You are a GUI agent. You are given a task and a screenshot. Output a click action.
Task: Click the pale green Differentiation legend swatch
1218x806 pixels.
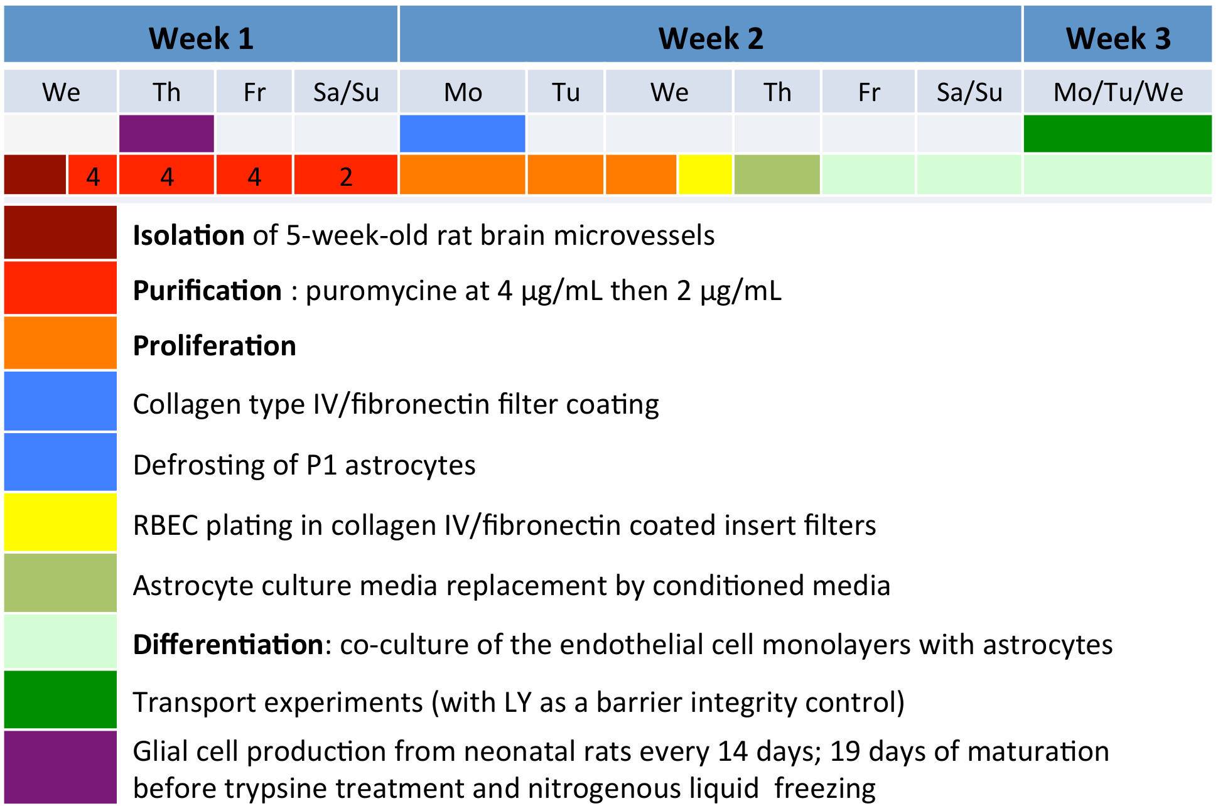[60, 642]
